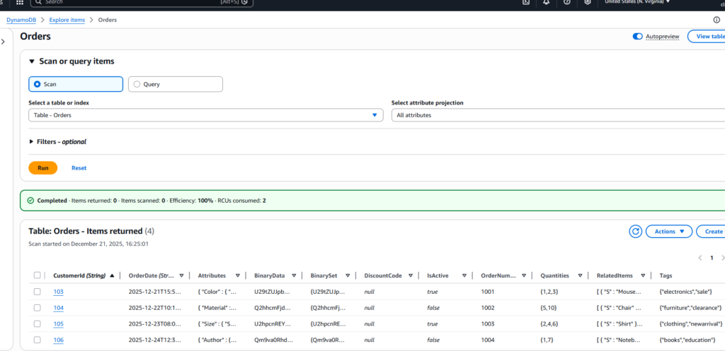Select the Query radio option
Screen dimensions: 725x351
pyautogui.click(x=137, y=84)
